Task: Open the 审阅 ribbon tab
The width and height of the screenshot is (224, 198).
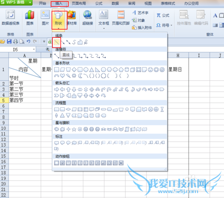Action: click(132, 4)
